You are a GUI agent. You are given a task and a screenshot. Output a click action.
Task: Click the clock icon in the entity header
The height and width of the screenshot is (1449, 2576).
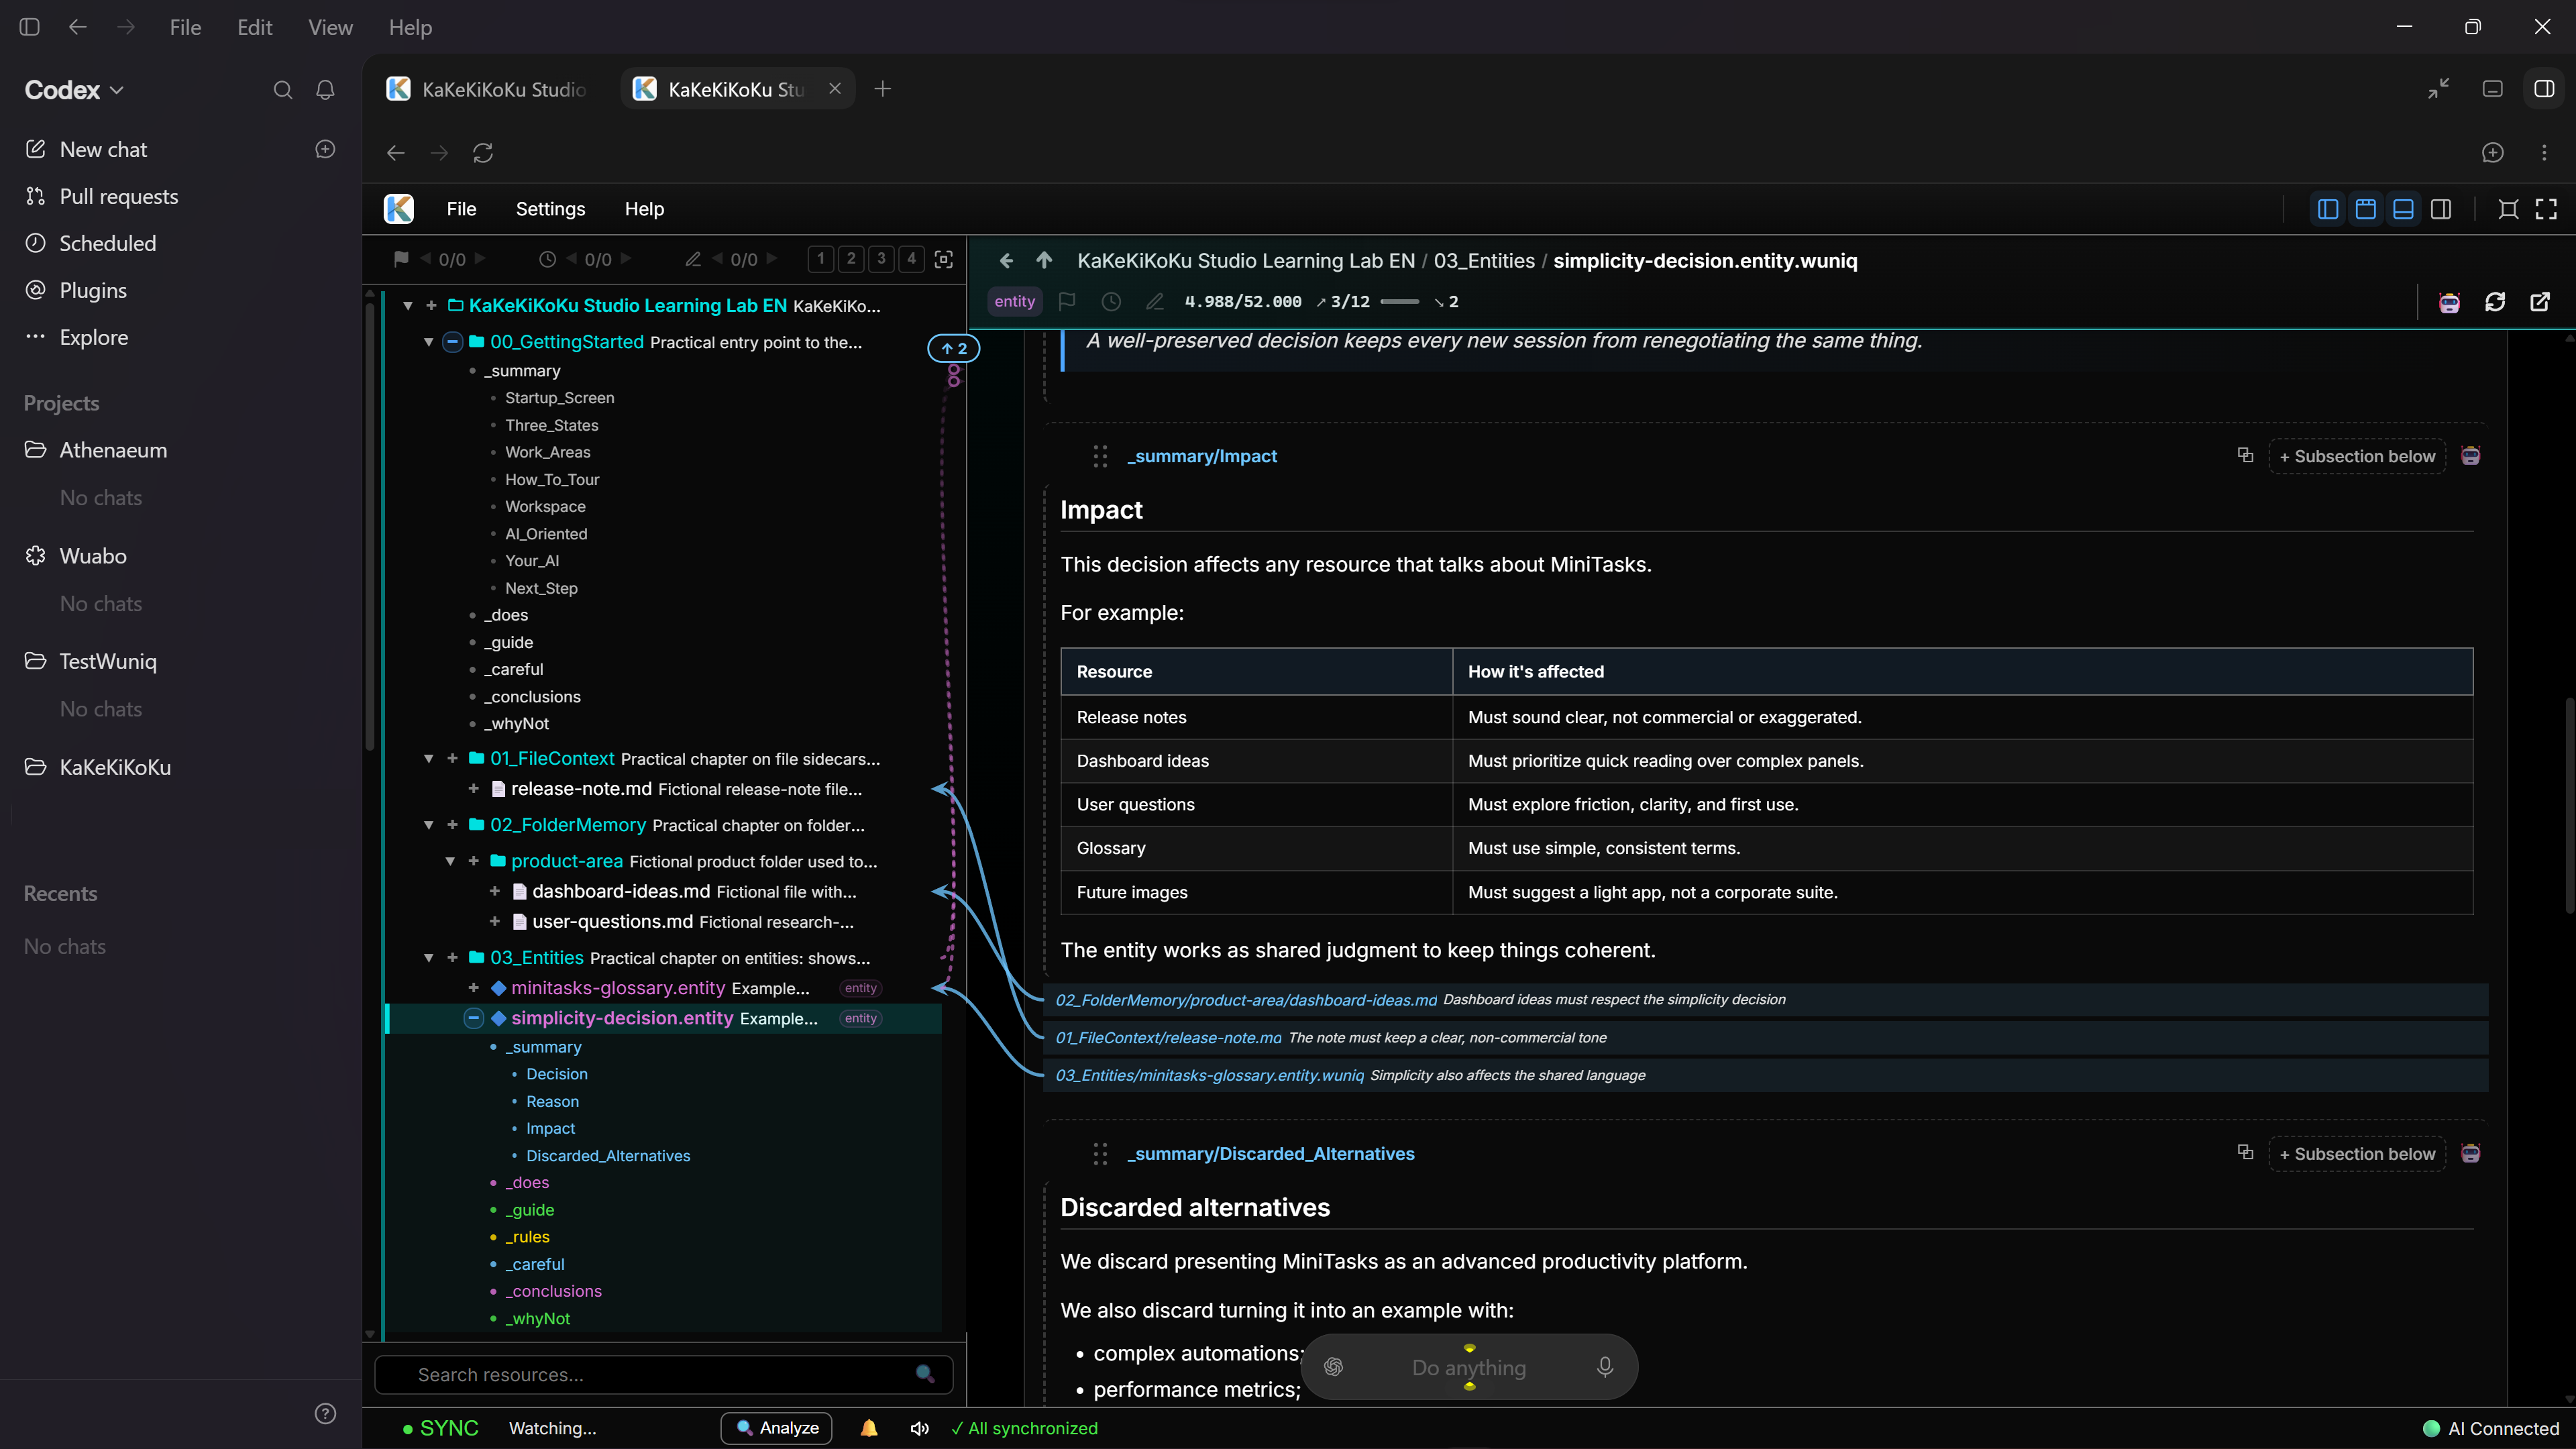coord(1111,301)
